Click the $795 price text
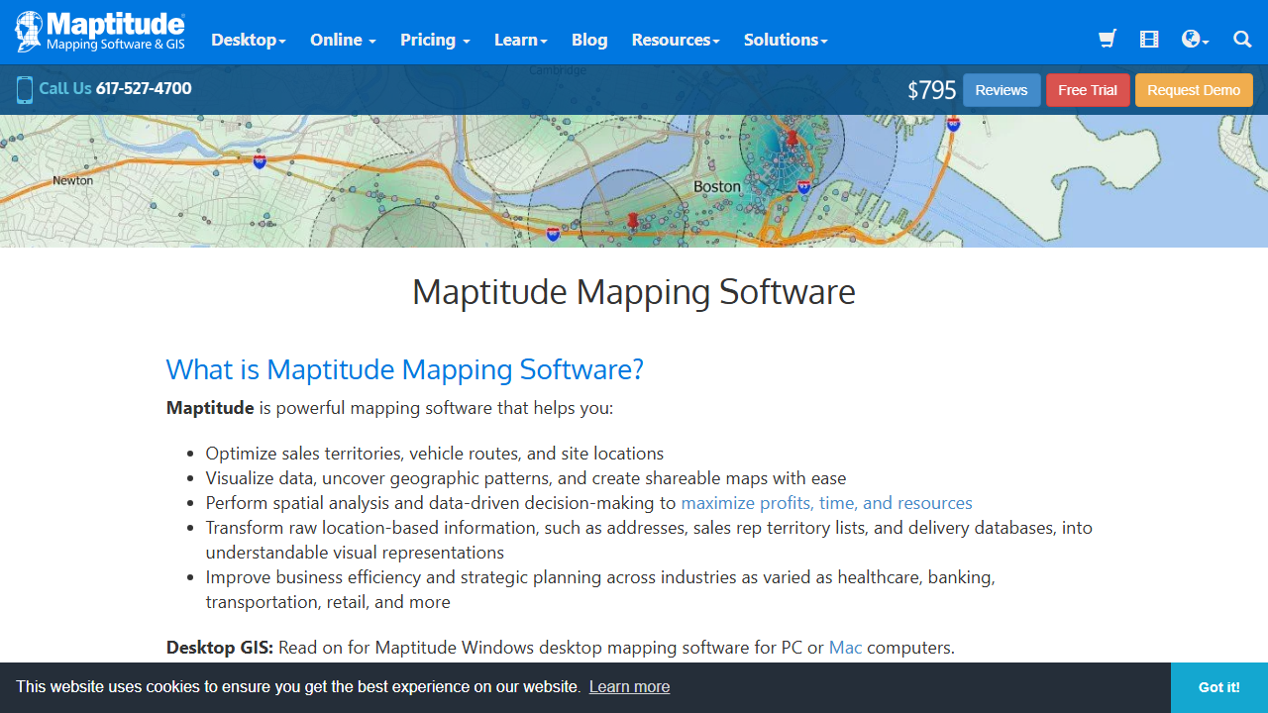This screenshot has width=1268, height=713. pyautogui.click(x=932, y=90)
